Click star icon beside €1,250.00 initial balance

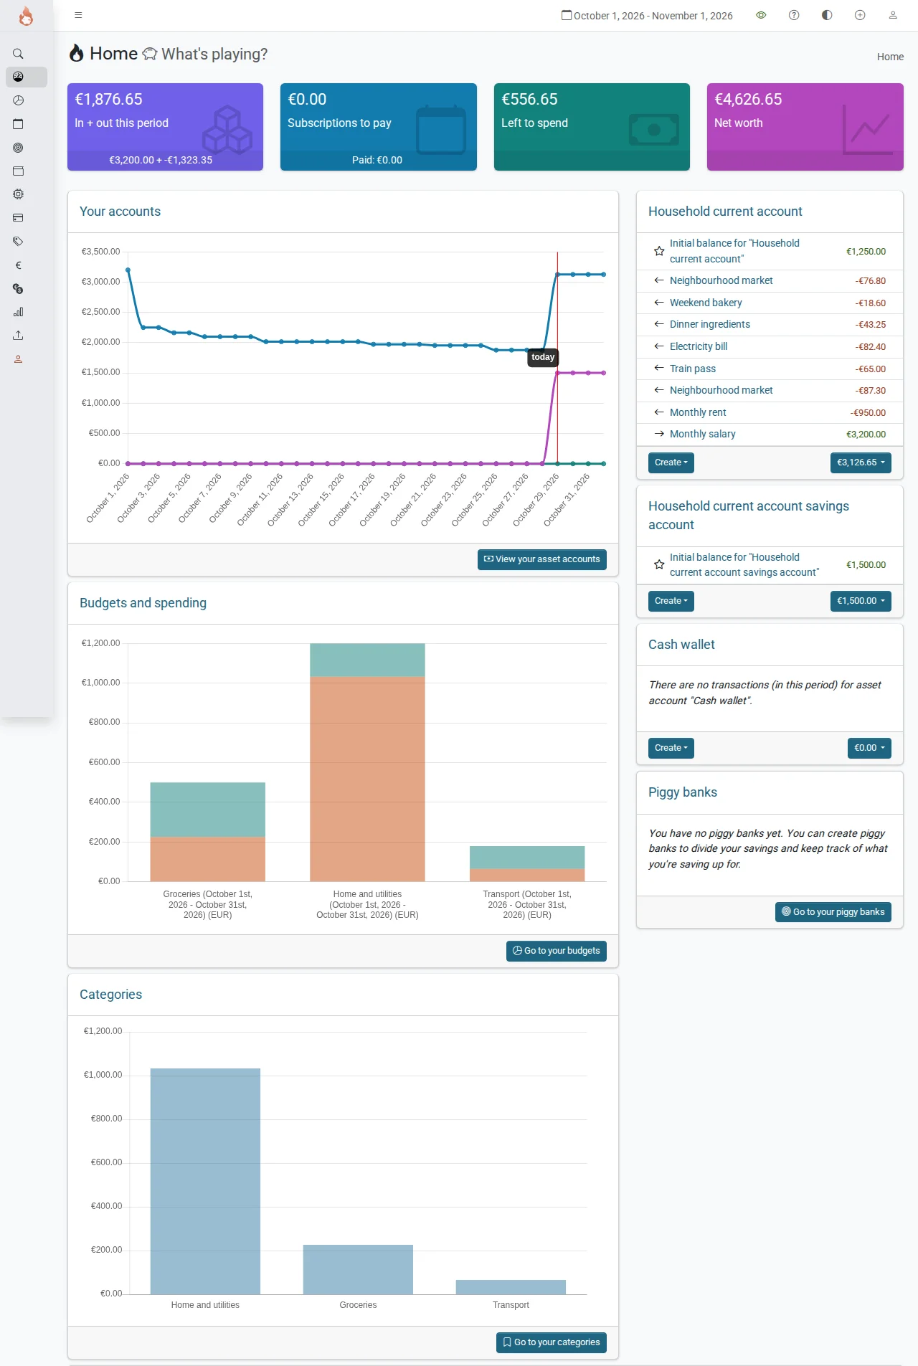tap(659, 251)
